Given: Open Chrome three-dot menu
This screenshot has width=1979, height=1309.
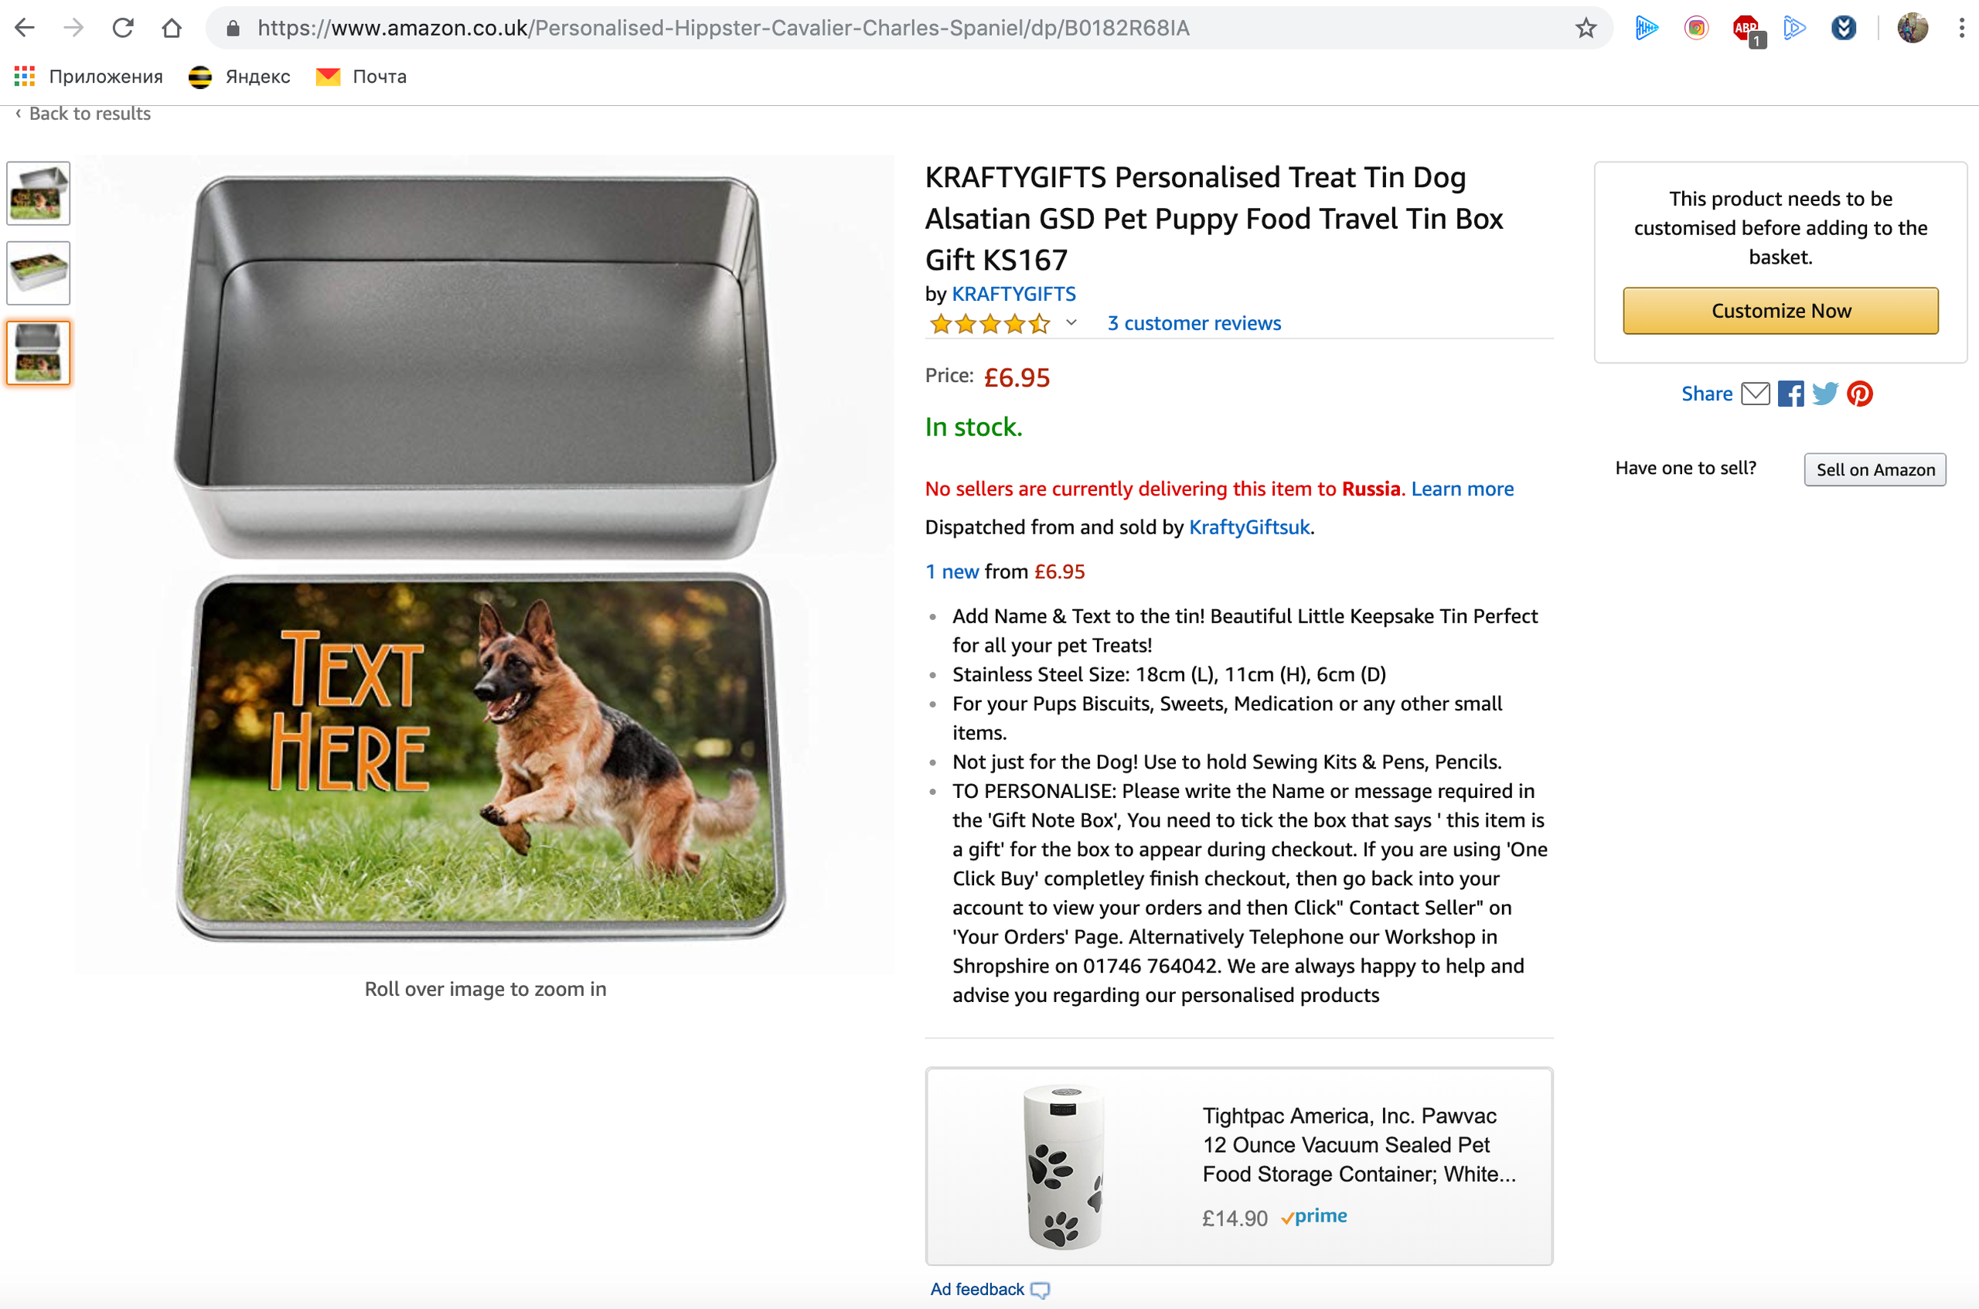Looking at the screenshot, I should pyautogui.click(x=1961, y=29).
